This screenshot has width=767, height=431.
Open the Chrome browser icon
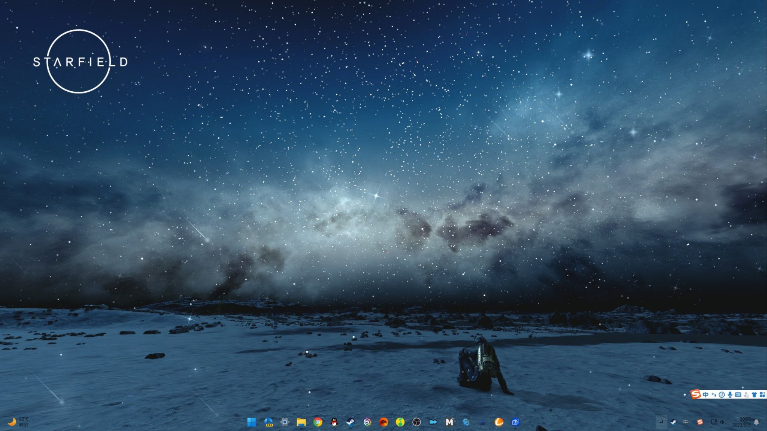[x=318, y=422]
